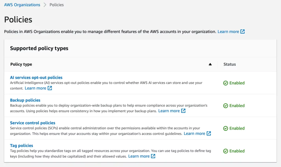Open AWS Organizations breadcrumb link
Viewport: 281px width, 167px height.
[22, 5]
